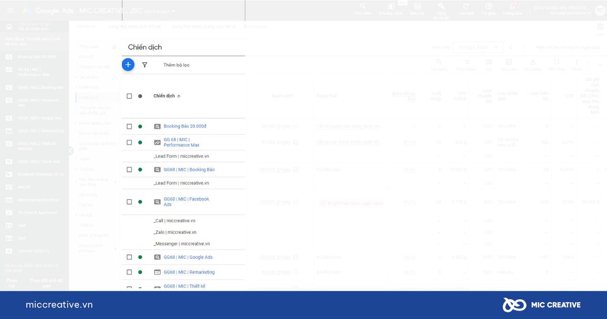Open status dot dropdown for Performance Max row
The image size is (607, 319).
[140, 142]
